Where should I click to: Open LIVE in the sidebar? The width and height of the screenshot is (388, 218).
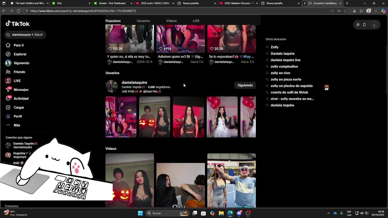(x=17, y=81)
